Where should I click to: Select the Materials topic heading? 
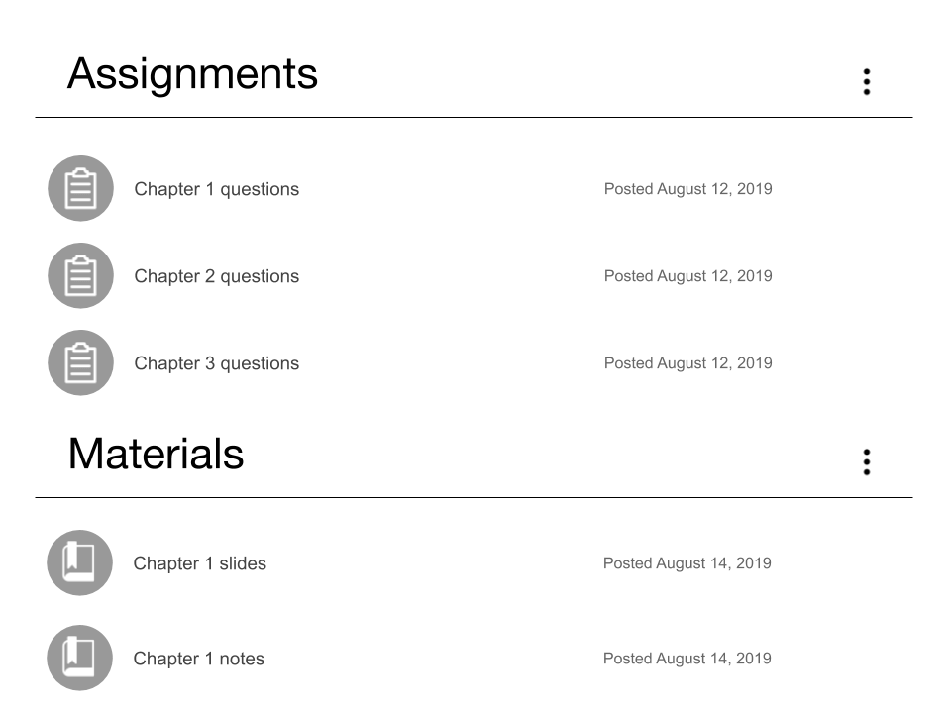(156, 455)
